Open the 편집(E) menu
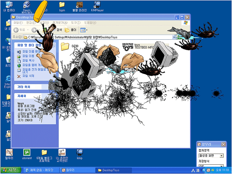Image resolution: width=232 pixels, height=174 pixels. [31, 23]
